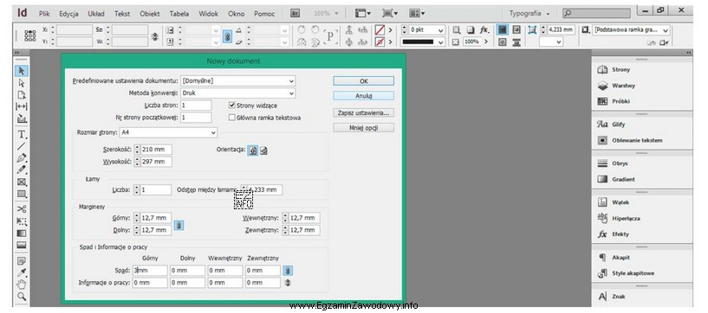Image resolution: width=708 pixels, height=313 pixels.
Task: Choose landscape orientation icon
Action: [263, 150]
